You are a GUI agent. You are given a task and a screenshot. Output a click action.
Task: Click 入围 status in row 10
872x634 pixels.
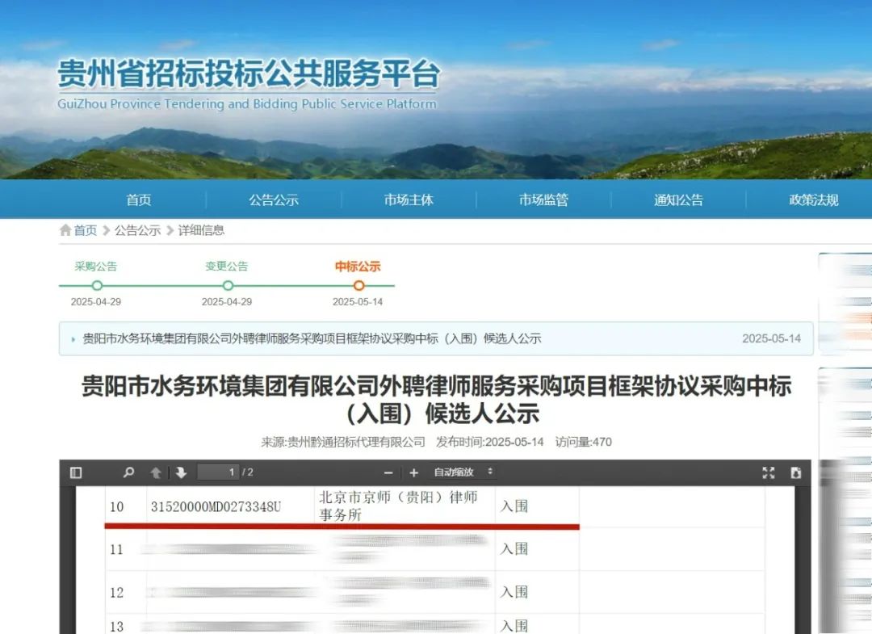pos(514,506)
